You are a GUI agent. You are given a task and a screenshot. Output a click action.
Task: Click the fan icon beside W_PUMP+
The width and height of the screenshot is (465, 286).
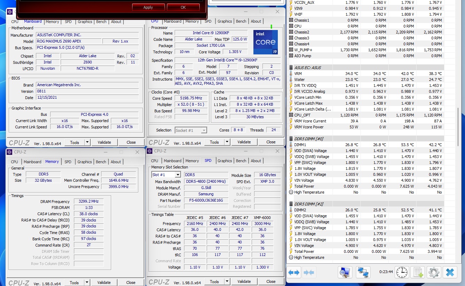(291, 50)
